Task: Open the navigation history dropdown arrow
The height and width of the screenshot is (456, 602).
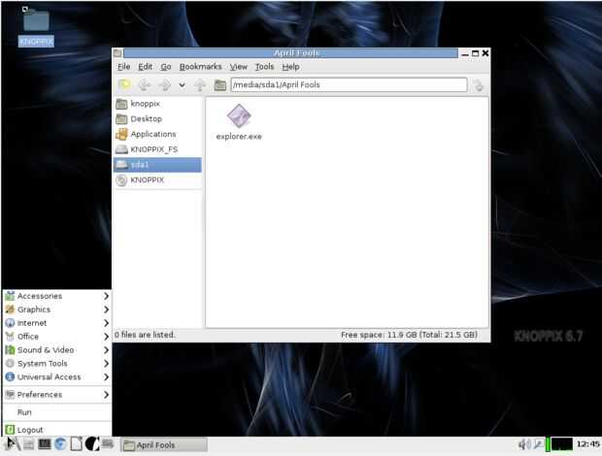Action: point(182,85)
